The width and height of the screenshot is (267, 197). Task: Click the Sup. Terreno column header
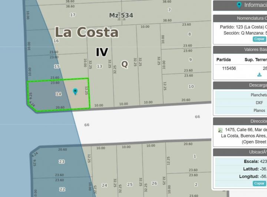click(x=256, y=60)
